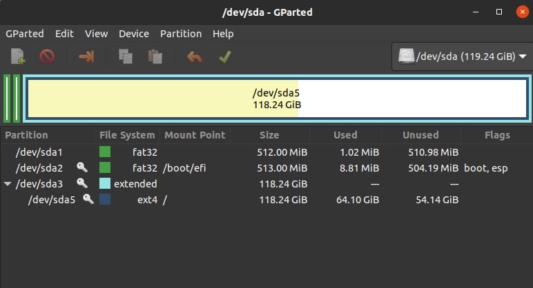Click the Delete partition icon
533x288 pixels.
tap(47, 57)
